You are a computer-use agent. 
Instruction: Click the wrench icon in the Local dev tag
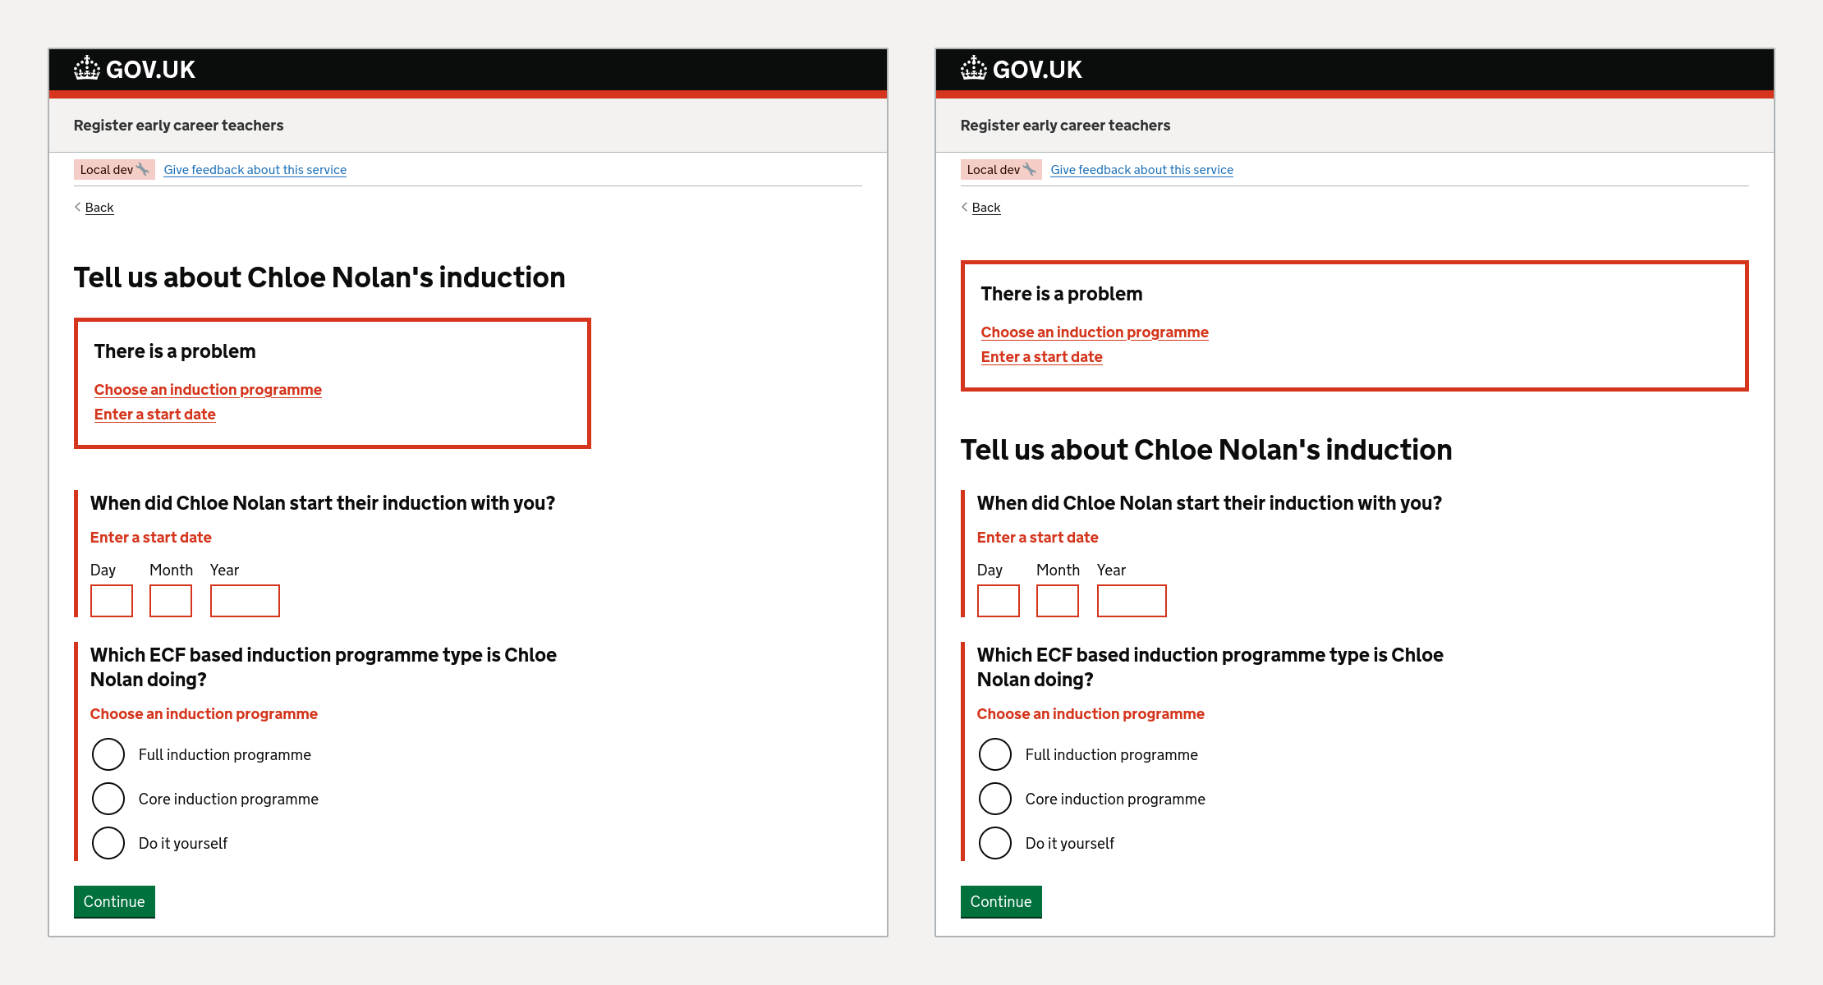[x=141, y=169]
